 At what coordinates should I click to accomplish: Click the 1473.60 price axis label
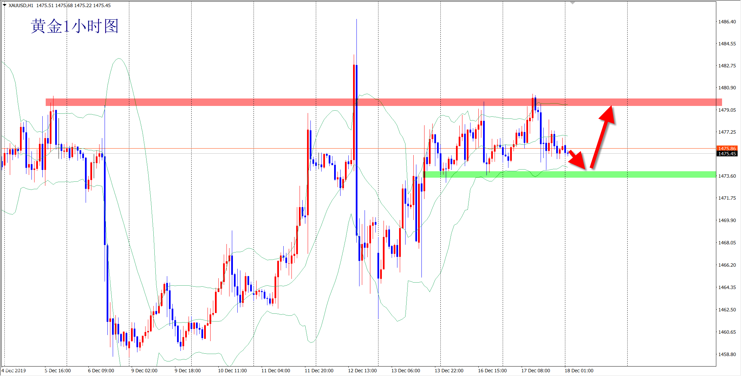[x=727, y=176]
